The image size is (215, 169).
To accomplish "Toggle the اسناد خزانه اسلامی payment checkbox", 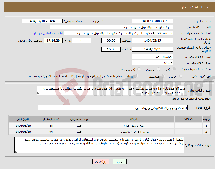I will coord(137,76).
